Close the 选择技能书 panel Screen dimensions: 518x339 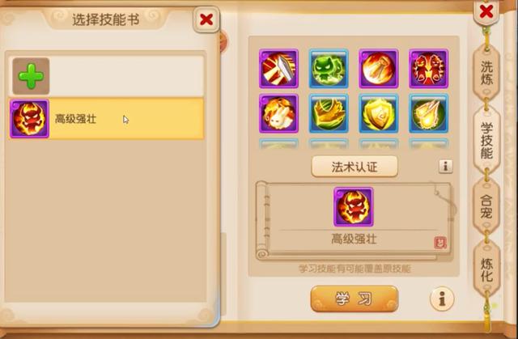pos(206,19)
